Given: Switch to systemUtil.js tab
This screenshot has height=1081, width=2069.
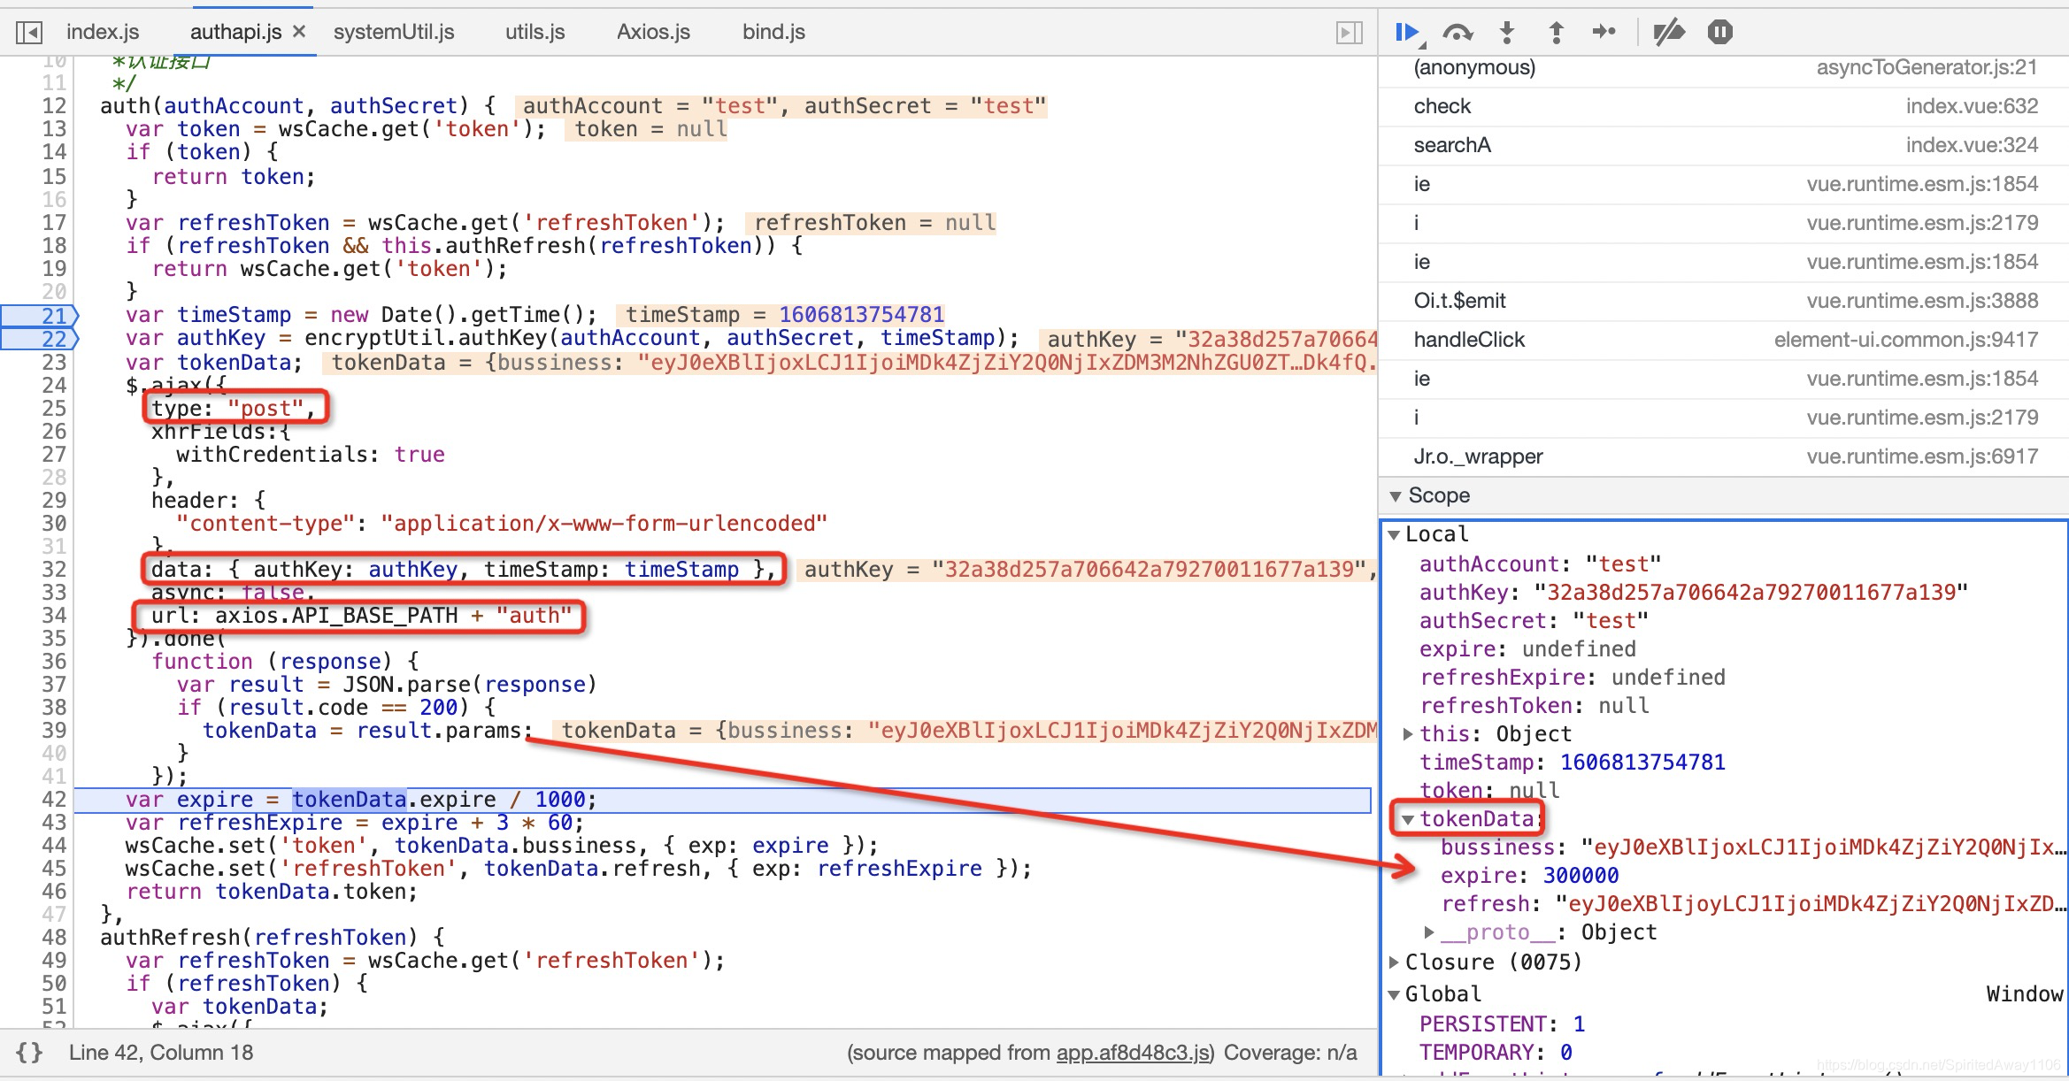Looking at the screenshot, I should 394,33.
